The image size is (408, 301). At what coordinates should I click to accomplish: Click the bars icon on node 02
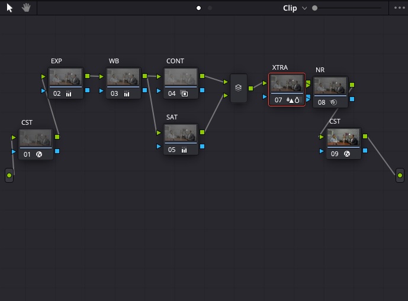click(x=69, y=93)
